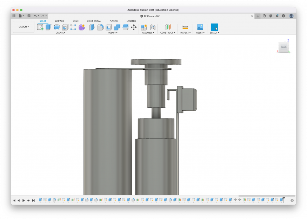Click the New Component icon
The width and height of the screenshot is (307, 219).
tap(144, 27)
